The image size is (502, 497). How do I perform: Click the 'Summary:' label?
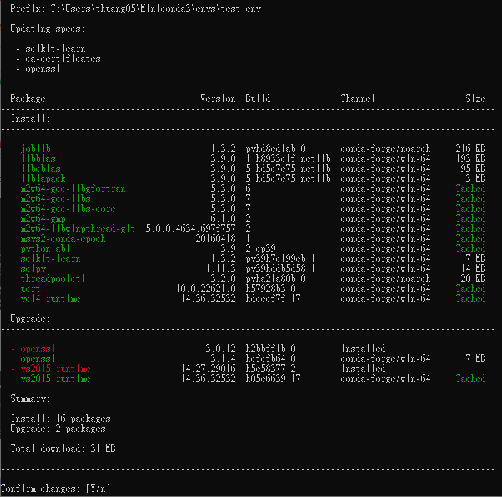[31, 399]
